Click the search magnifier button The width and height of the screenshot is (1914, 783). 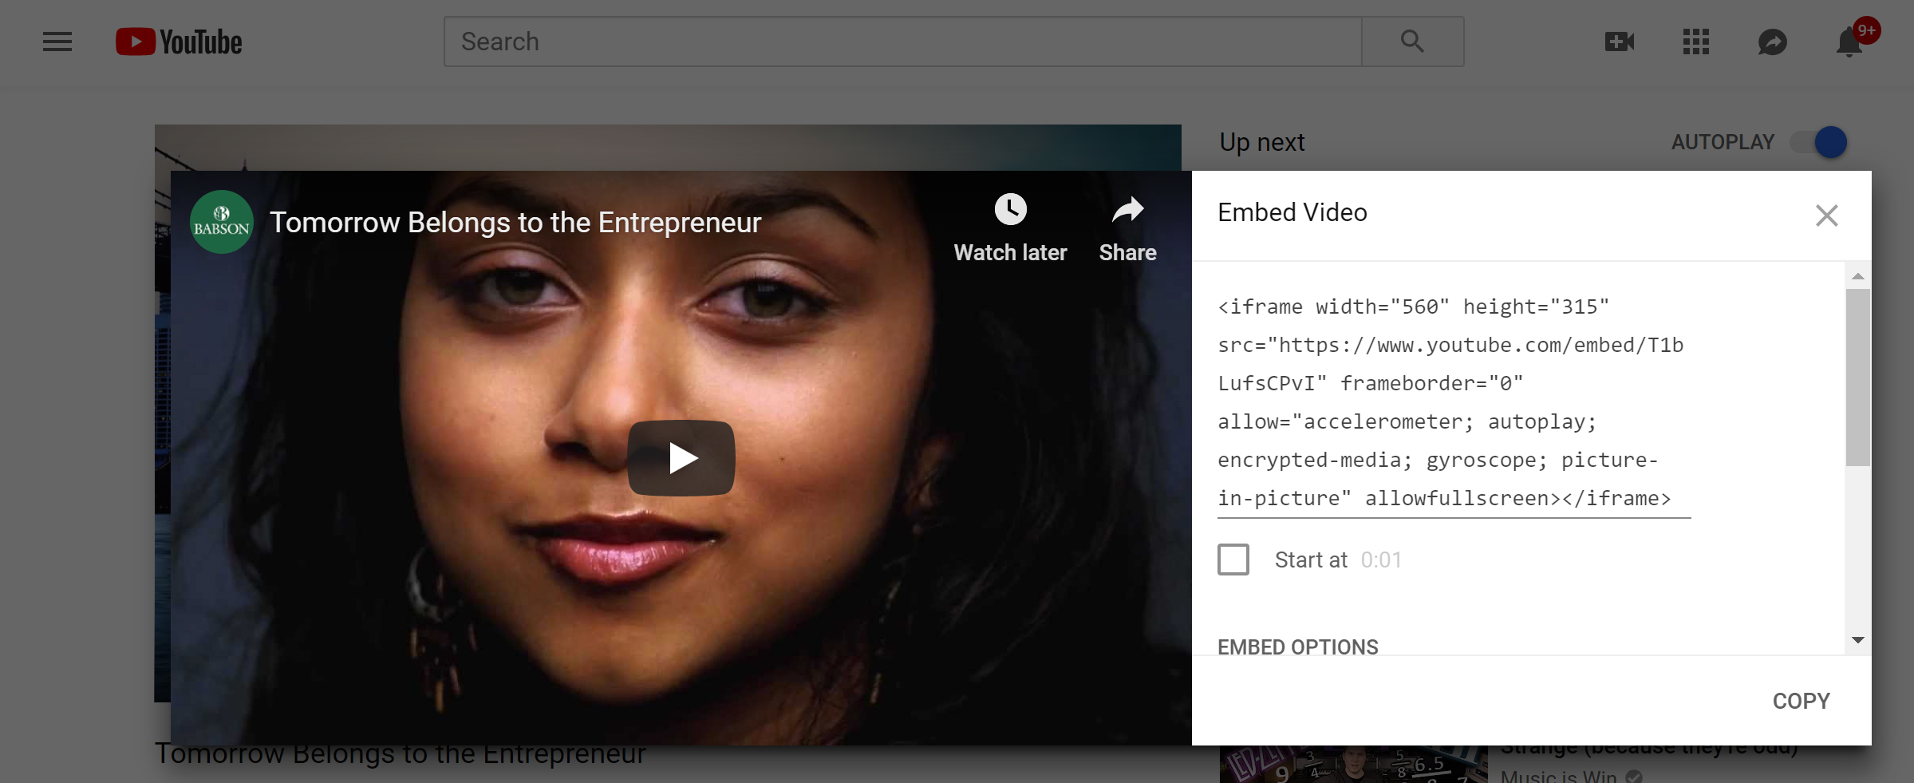coord(1412,42)
